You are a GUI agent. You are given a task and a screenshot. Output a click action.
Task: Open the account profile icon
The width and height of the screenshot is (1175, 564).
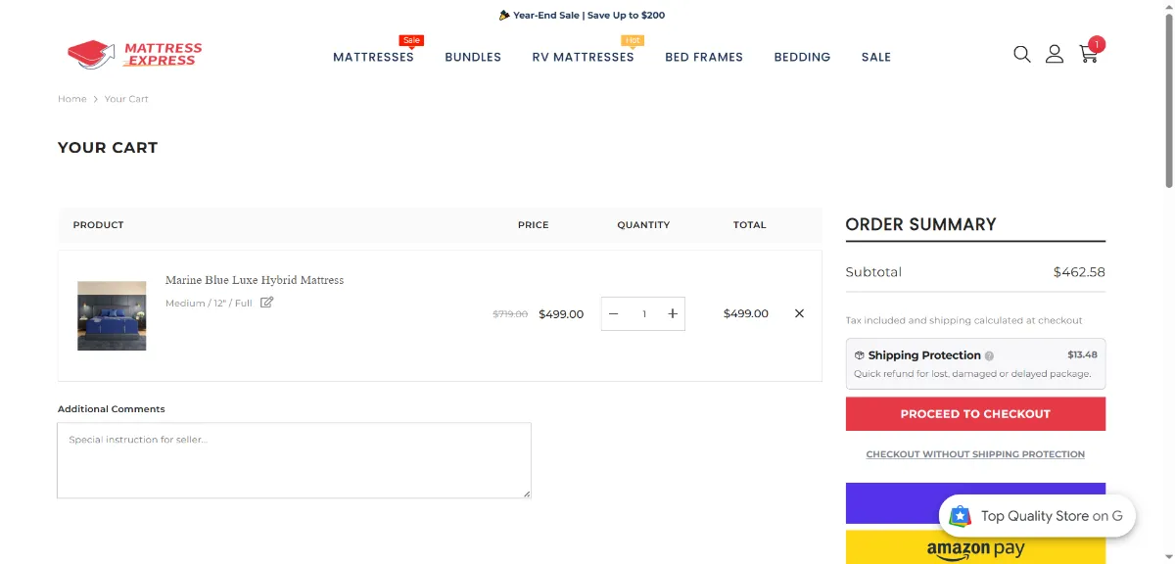1055,54
